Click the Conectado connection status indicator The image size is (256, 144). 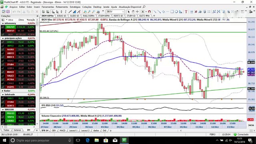(241, 134)
